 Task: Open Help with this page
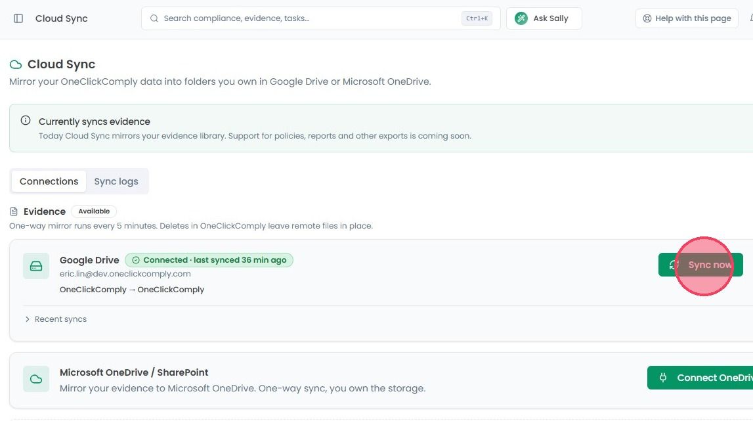click(687, 18)
